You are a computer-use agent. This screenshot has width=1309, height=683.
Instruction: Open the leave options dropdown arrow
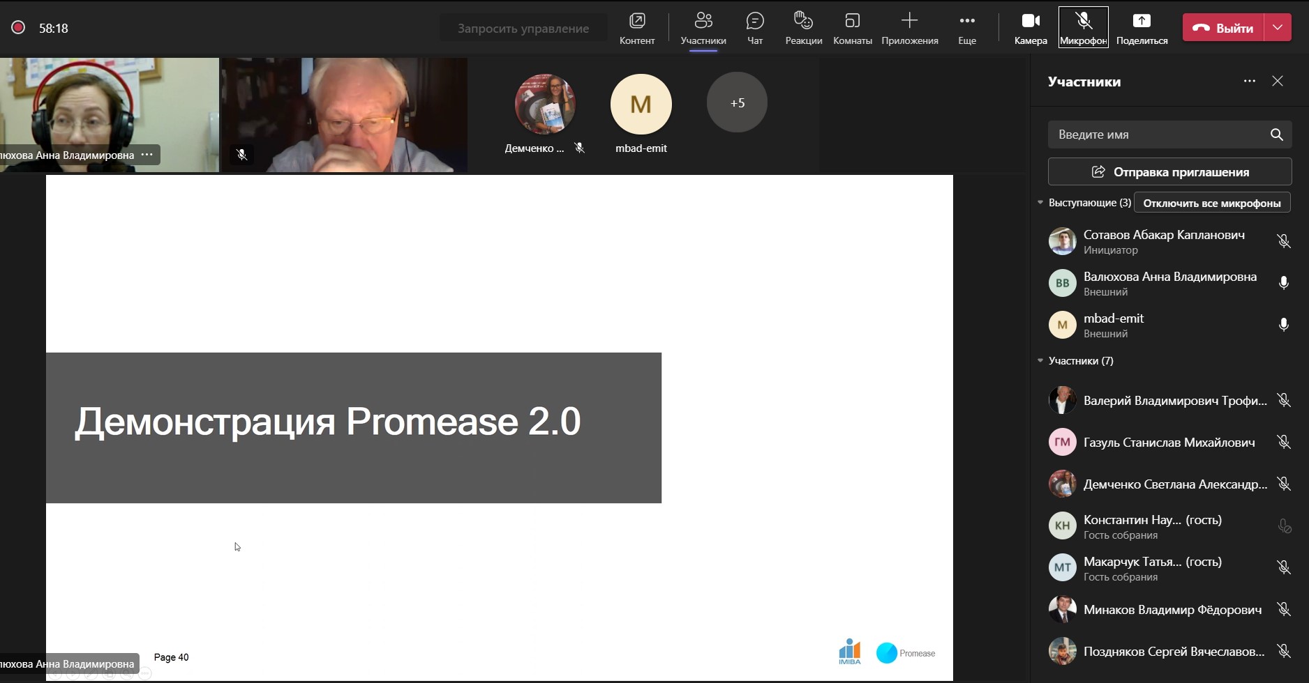coord(1278,28)
